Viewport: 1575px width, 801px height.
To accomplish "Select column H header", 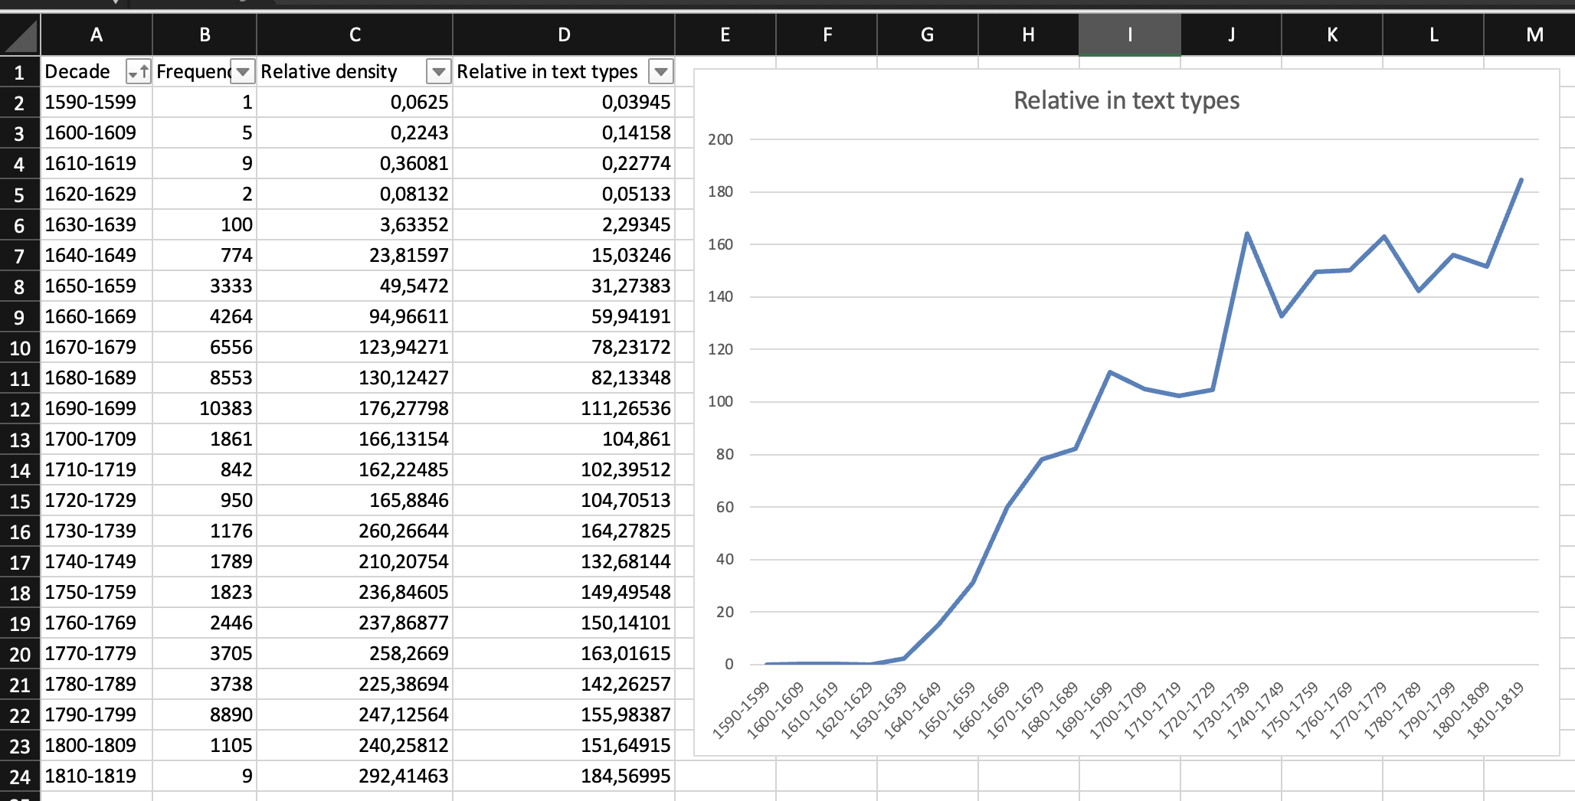I will tap(1029, 35).
